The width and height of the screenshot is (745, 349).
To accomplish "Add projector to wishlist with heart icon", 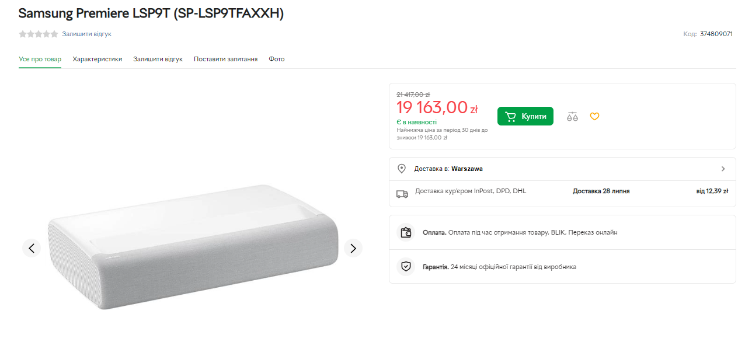I will click(594, 117).
